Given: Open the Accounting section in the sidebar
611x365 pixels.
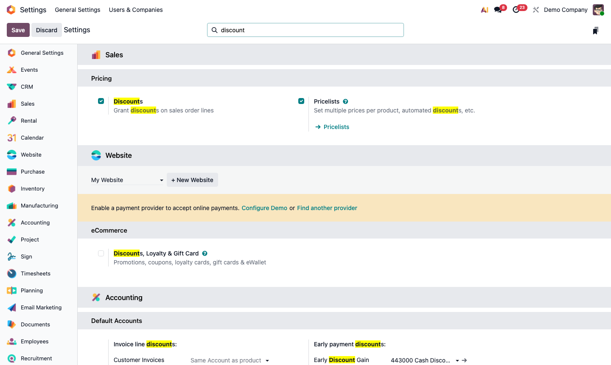Looking at the screenshot, I should [x=35, y=222].
